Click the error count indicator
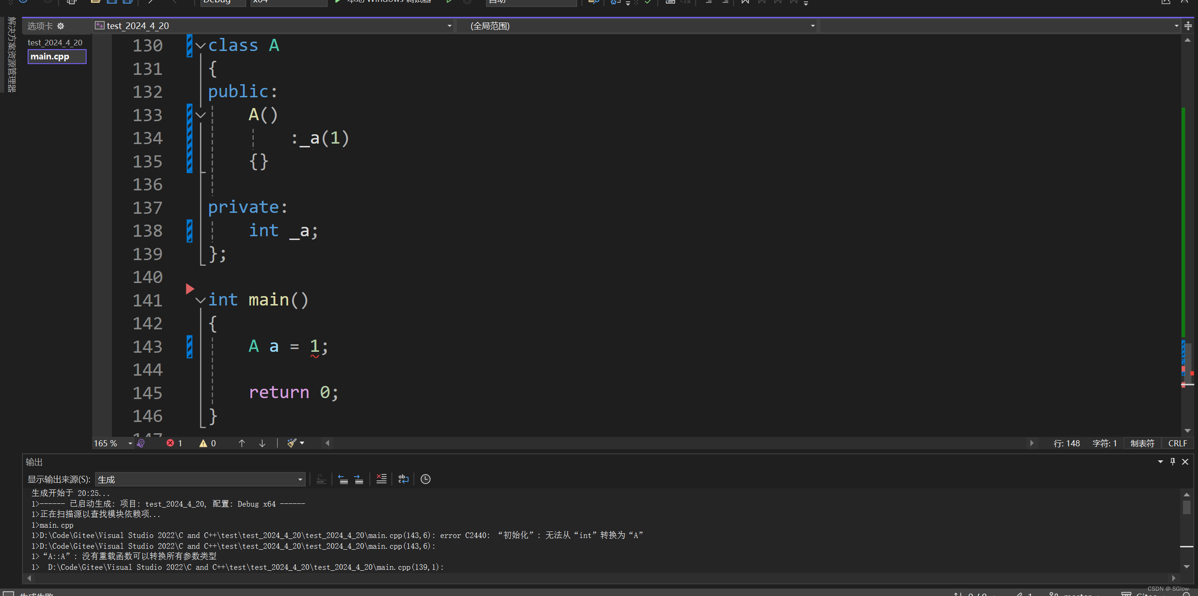Image resolution: width=1198 pixels, height=596 pixels. pyautogui.click(x=174, y=443)
